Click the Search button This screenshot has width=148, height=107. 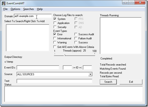coord(108,82)
